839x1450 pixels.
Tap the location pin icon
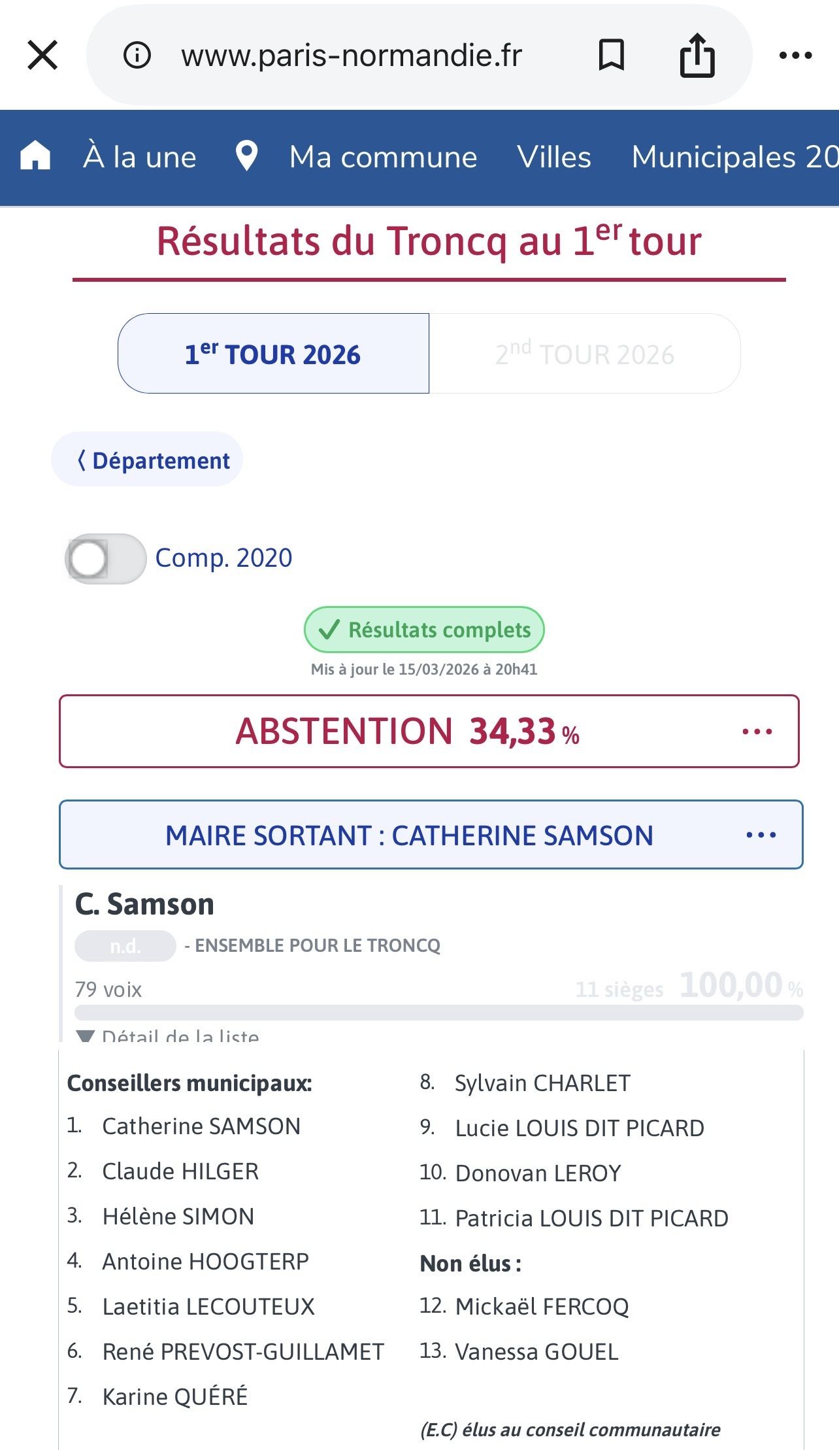click(246, 157)
